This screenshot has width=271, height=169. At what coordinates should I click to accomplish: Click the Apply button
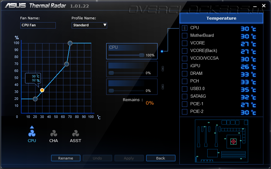tap(129, 158)
